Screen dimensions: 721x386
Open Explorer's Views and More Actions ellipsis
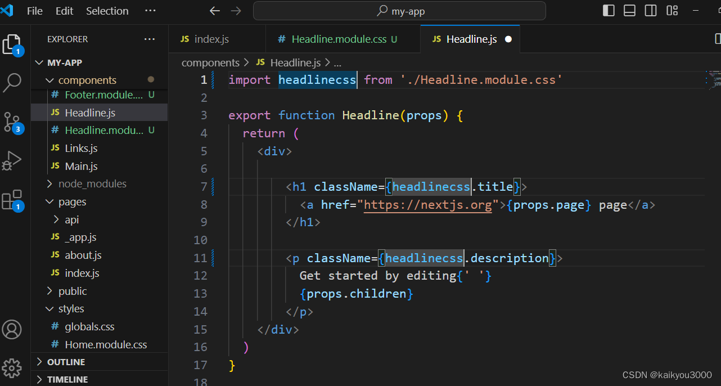(x=150, y=39)
